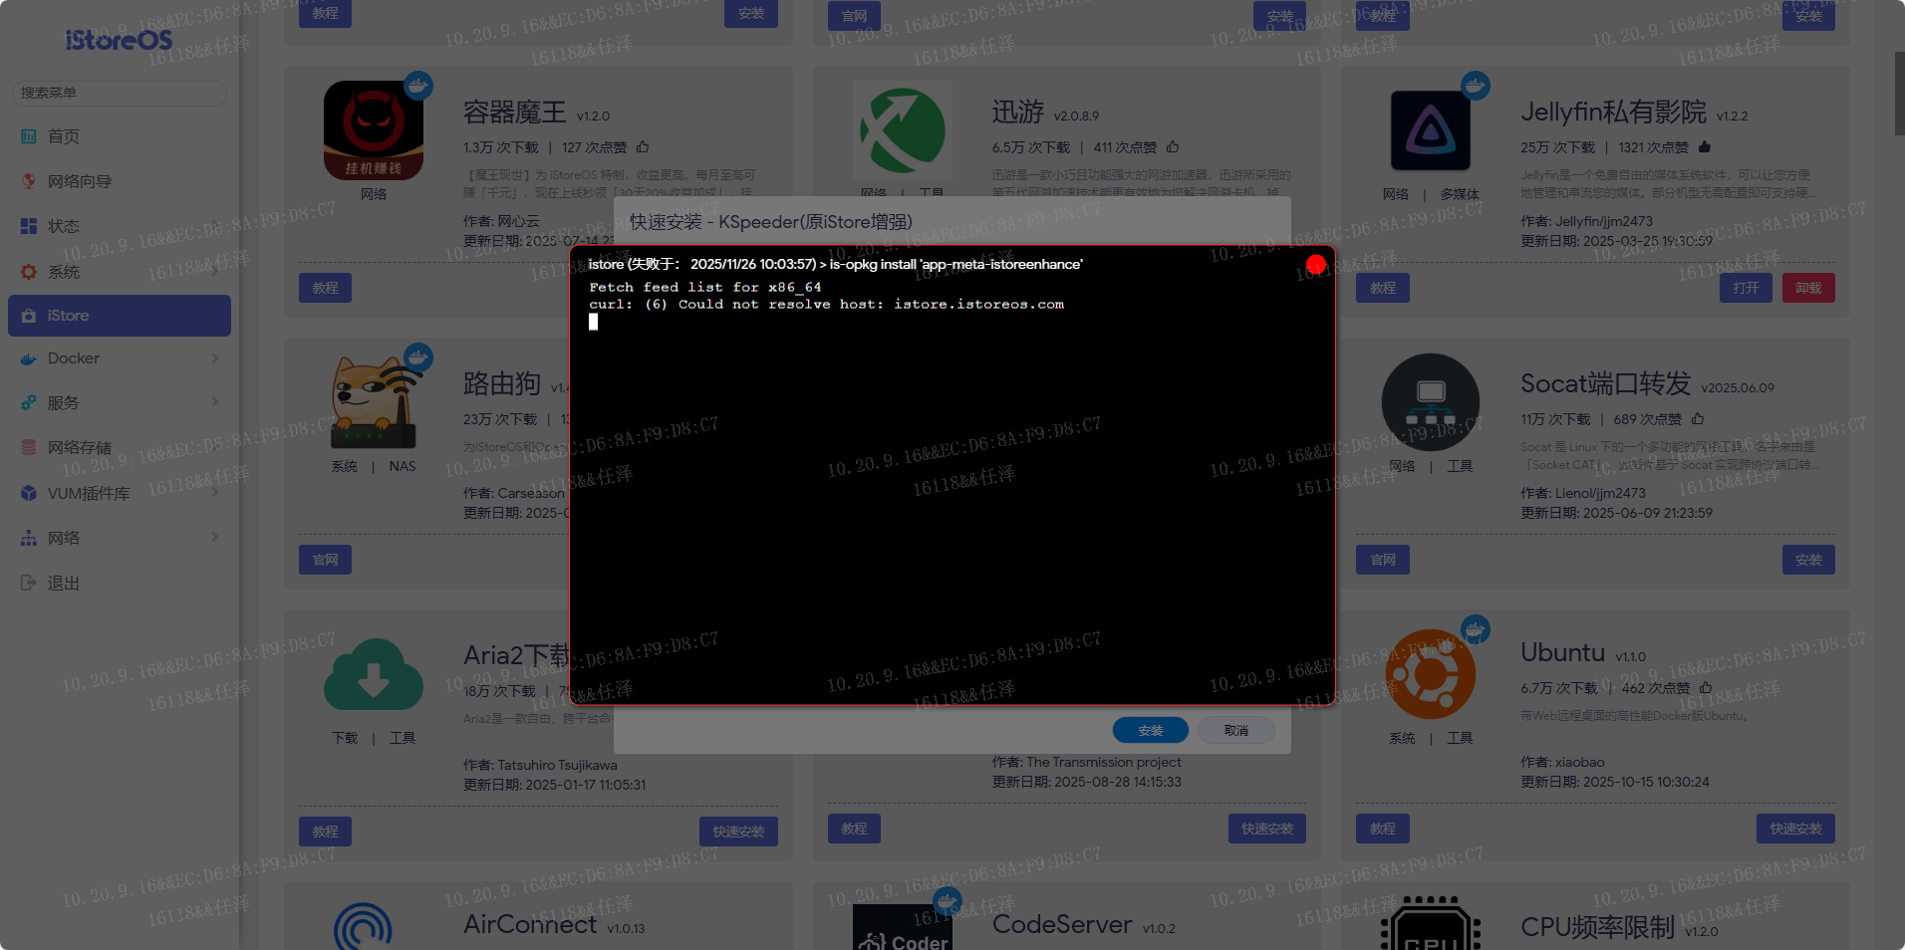Like Ubuntu with the thumbs-up icon
1905x950 pixels.
pyautogui.click(x=1706, y=688)
